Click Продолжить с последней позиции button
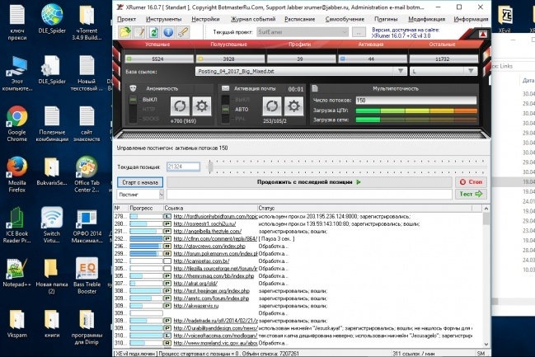Image resolution: width=535 pixels, height=357 pixels. 309,182
